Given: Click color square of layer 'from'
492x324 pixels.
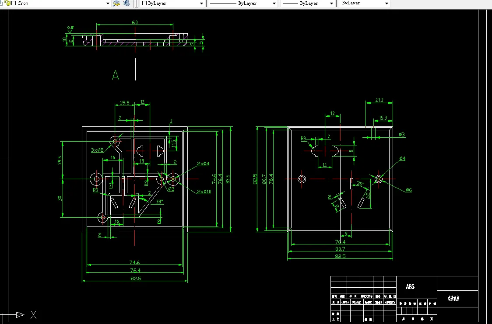Looking at the screenshot, I should pyautogui.click(x=14, y=3).
